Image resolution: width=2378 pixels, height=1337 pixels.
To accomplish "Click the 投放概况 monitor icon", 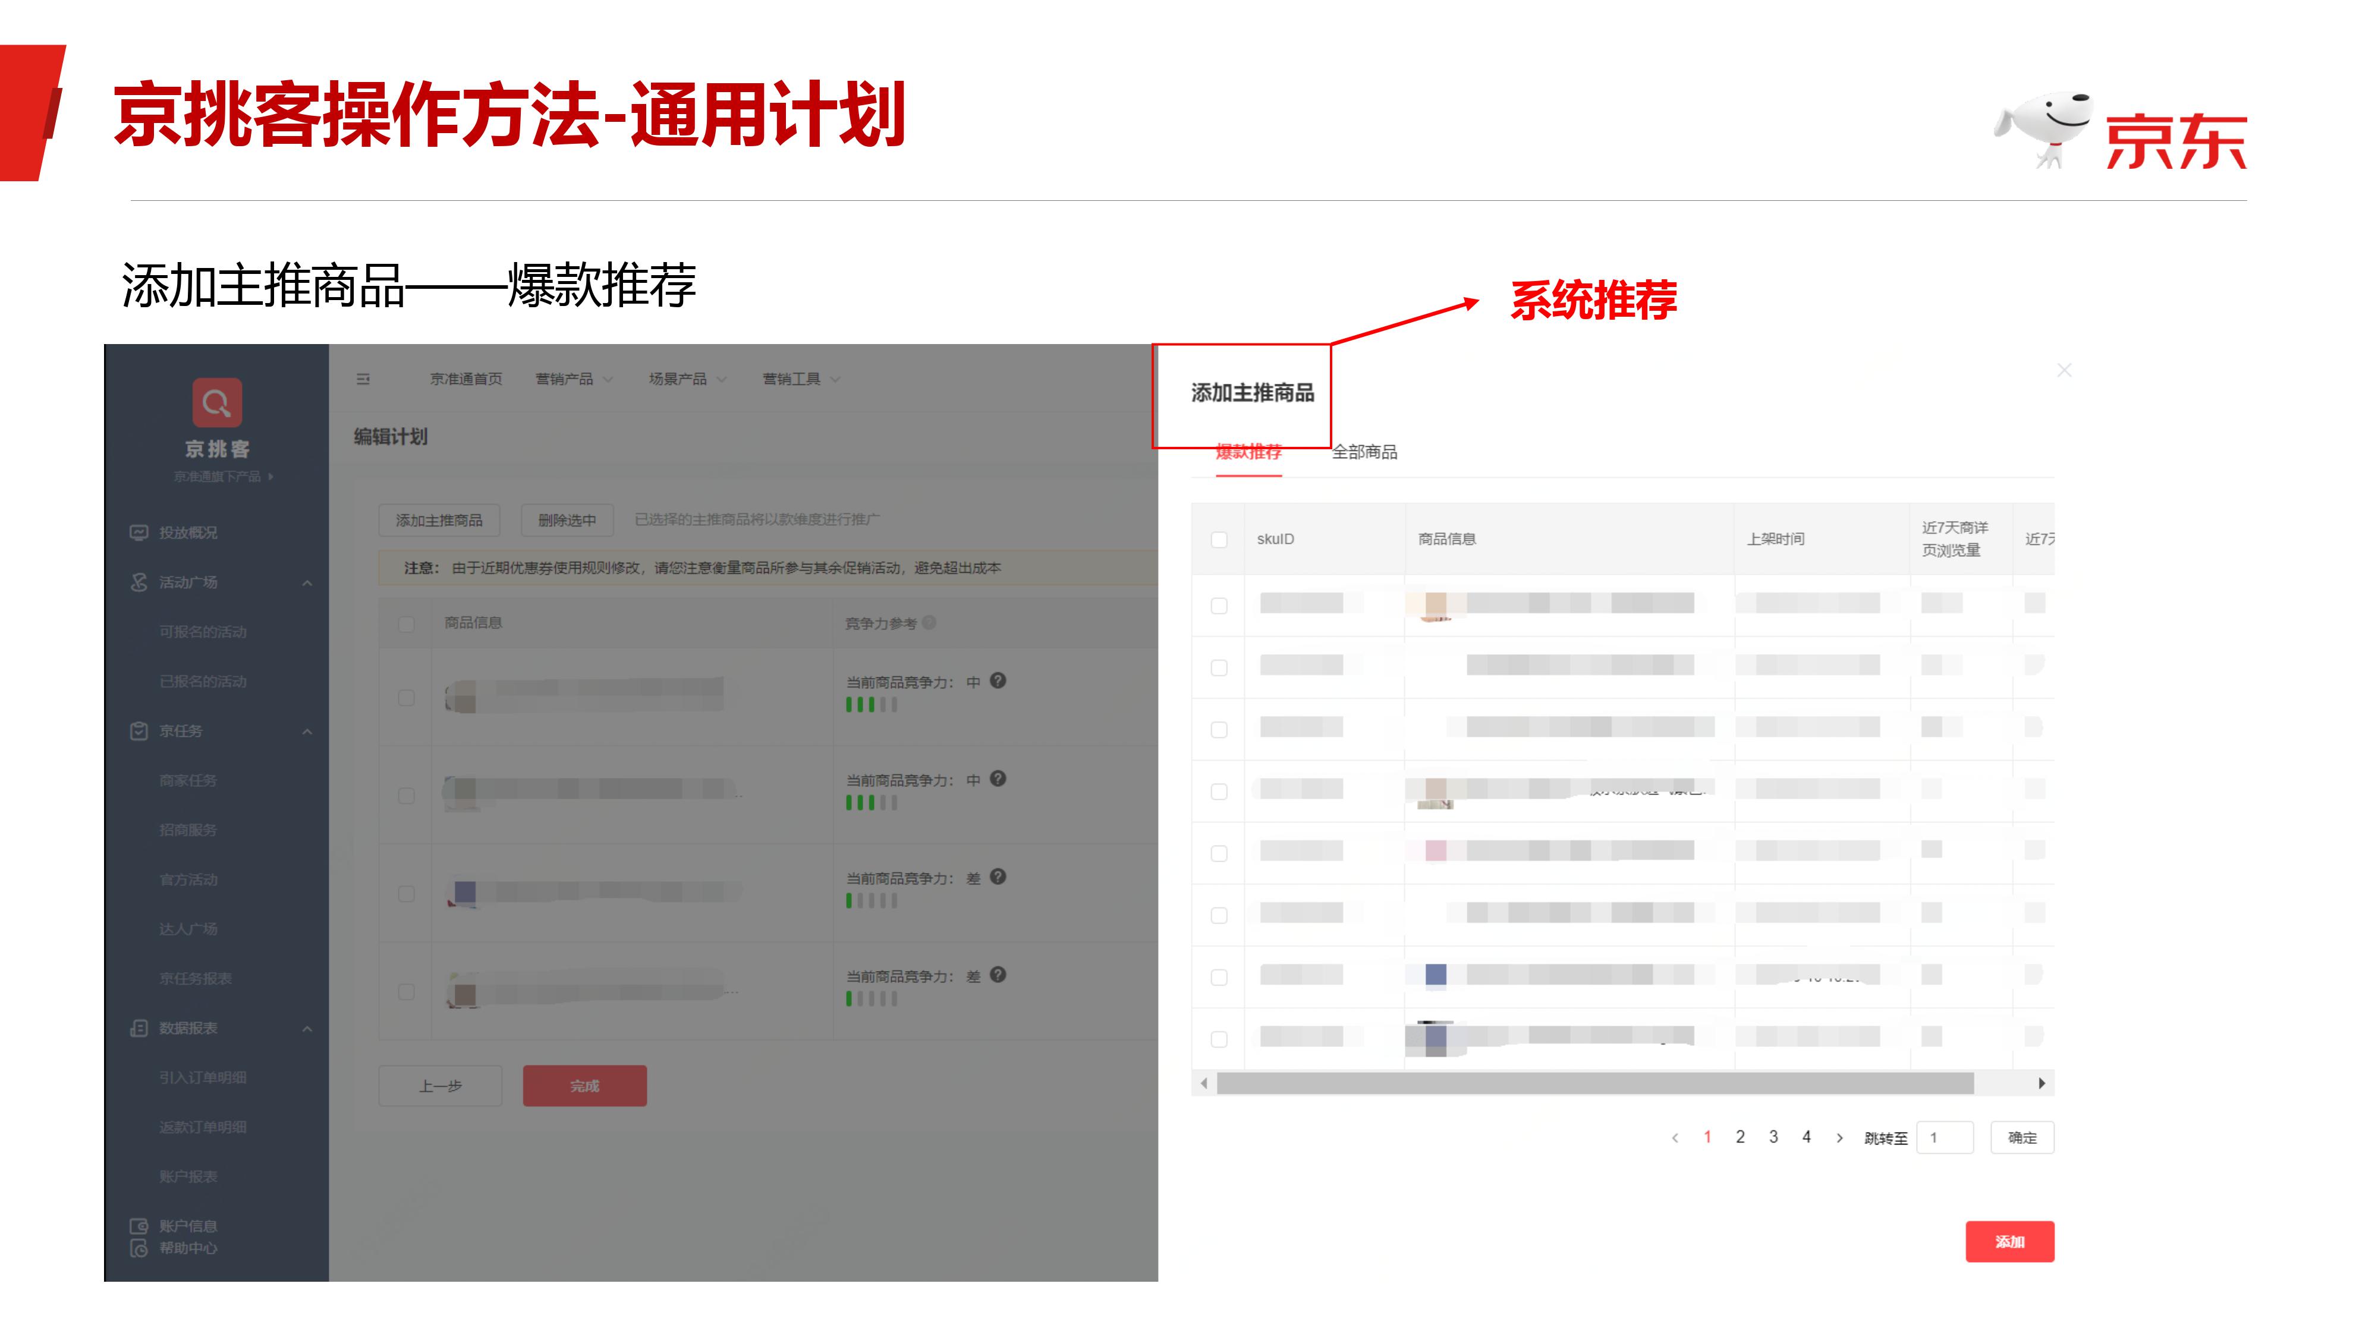I will tap(139, 532).
